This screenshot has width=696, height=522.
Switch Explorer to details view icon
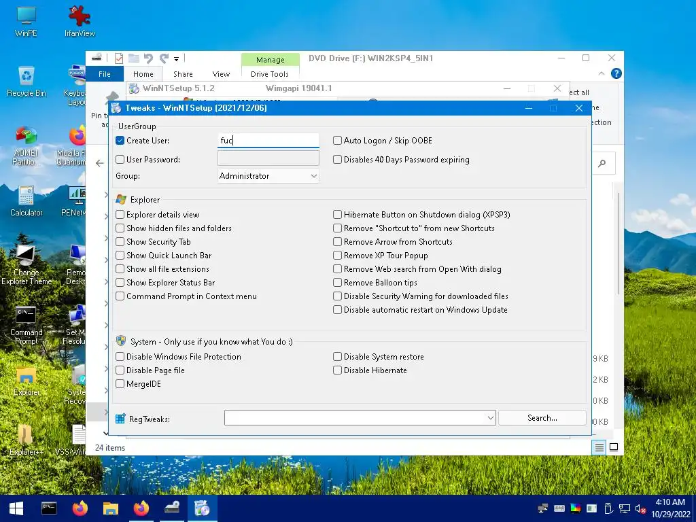(x=599, y=447)
